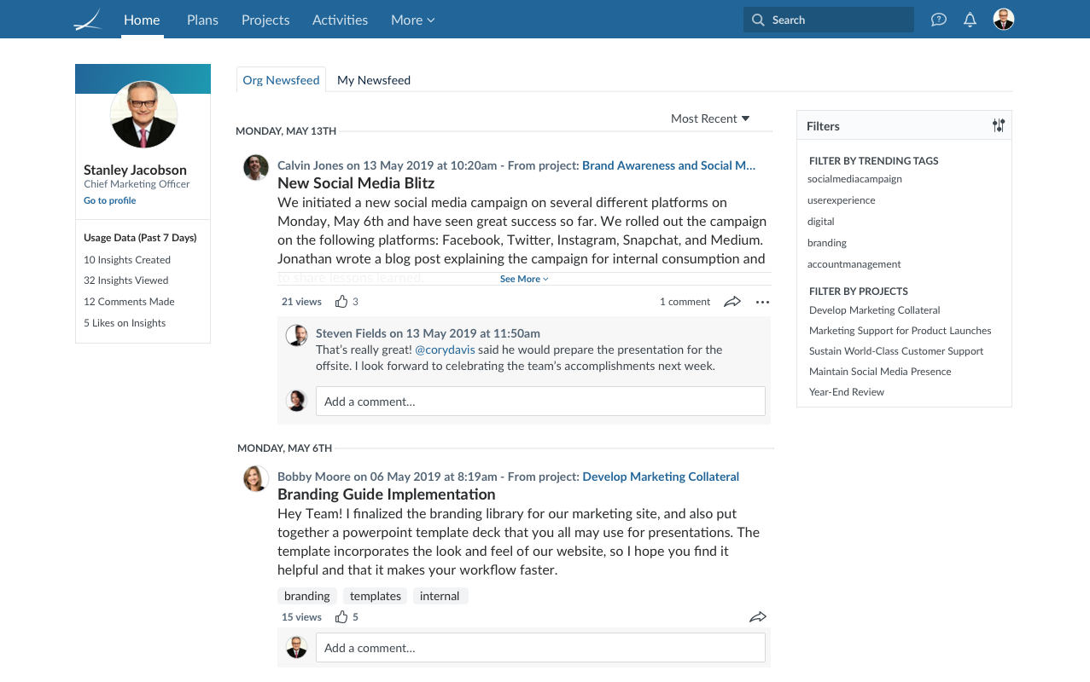1090x682 pixels.
Task: Click 5 Likes on Insights stat
Action: 125,323
